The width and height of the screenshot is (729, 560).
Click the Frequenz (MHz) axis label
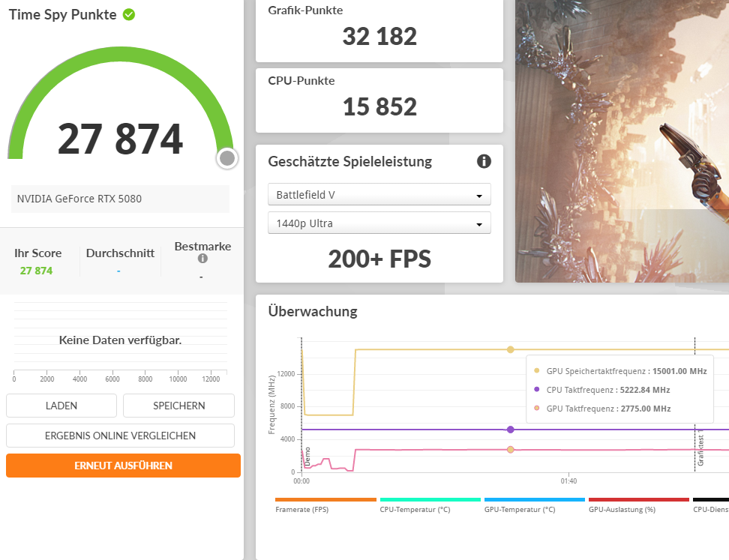(272, 405)
